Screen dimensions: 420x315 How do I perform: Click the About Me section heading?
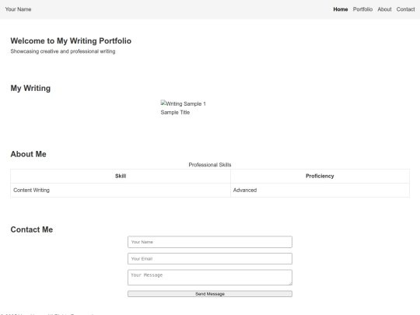[x=29, y=154]
